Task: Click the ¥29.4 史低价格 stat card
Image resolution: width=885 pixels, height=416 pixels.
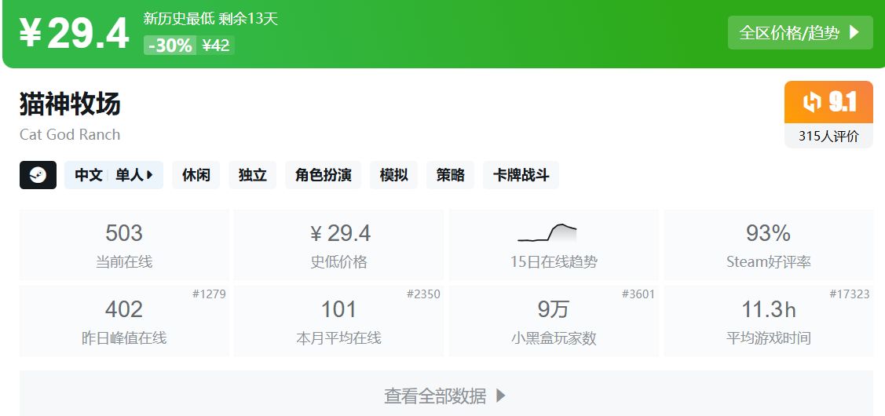Action: 338,245
